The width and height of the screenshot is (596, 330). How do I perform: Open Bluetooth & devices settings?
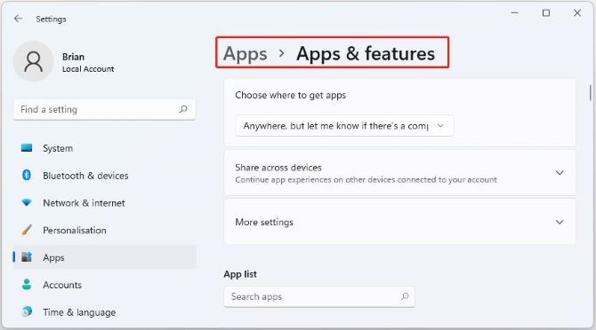pos(105,176)
